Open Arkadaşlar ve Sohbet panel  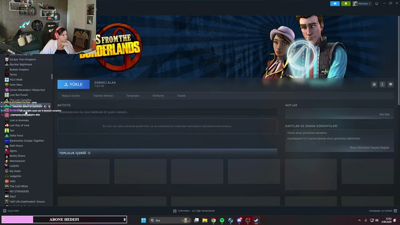383,211
